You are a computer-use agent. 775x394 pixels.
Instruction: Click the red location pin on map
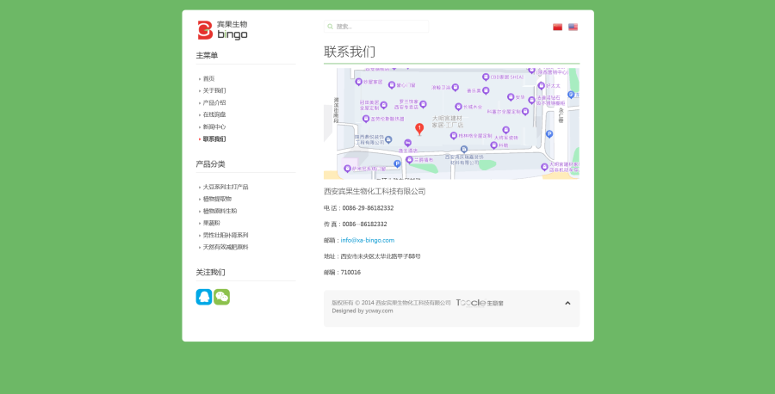point(419,129)
